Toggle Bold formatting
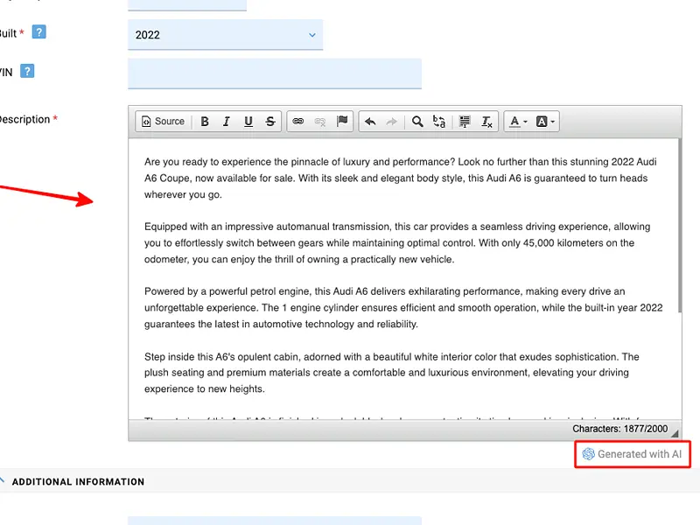700x525 pixels. [x=205, y=122]
